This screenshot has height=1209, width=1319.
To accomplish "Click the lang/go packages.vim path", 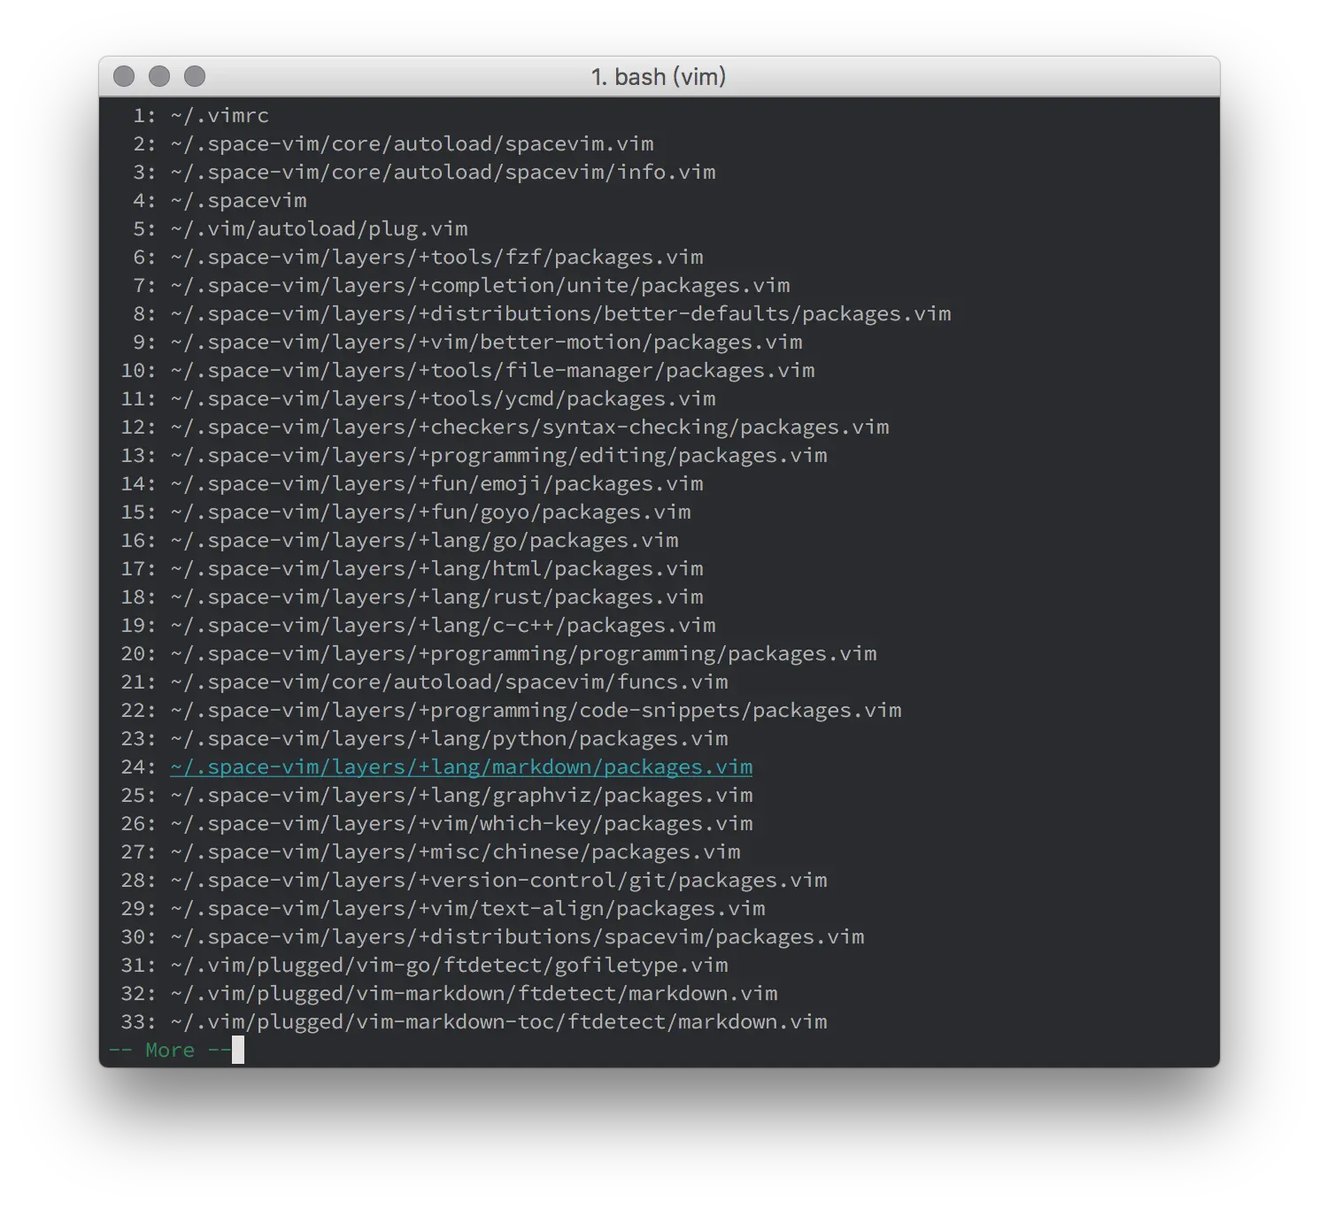I will coord(423,540).
